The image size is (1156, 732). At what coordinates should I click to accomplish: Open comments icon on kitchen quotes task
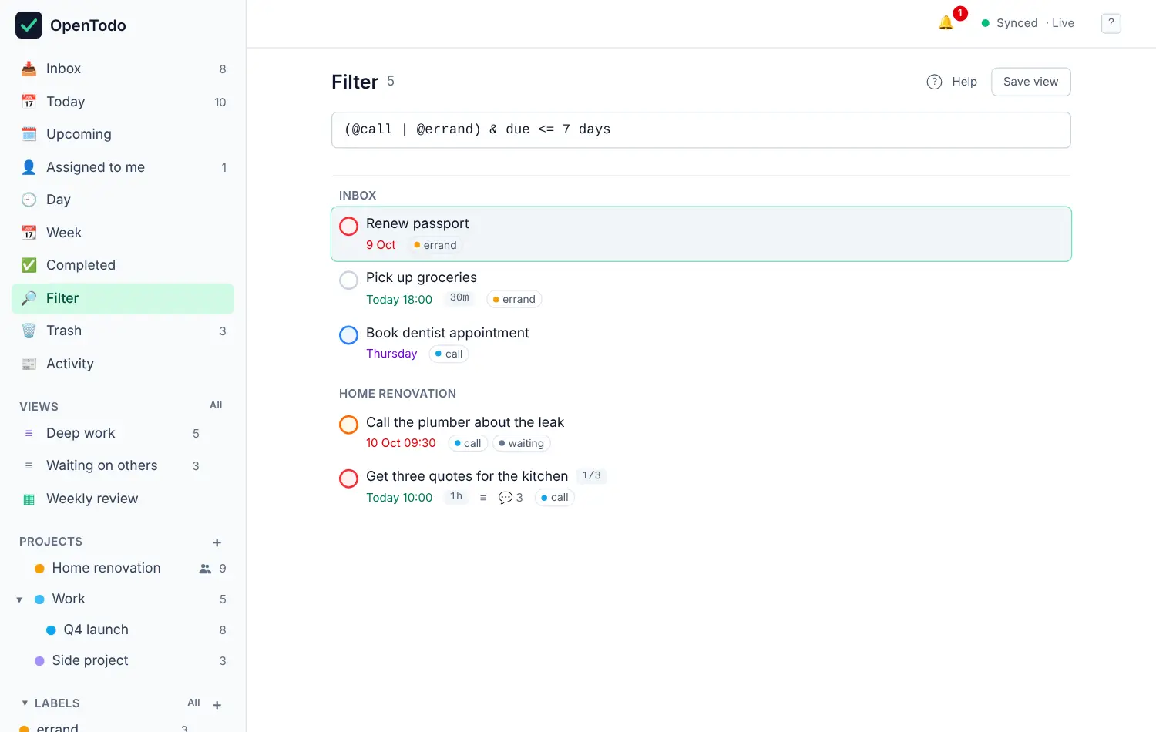click(x=506, y=498)
